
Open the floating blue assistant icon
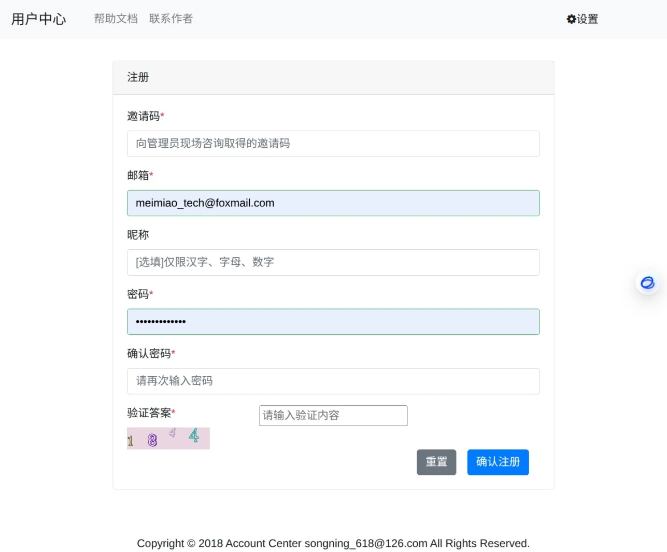coord(647,283)
